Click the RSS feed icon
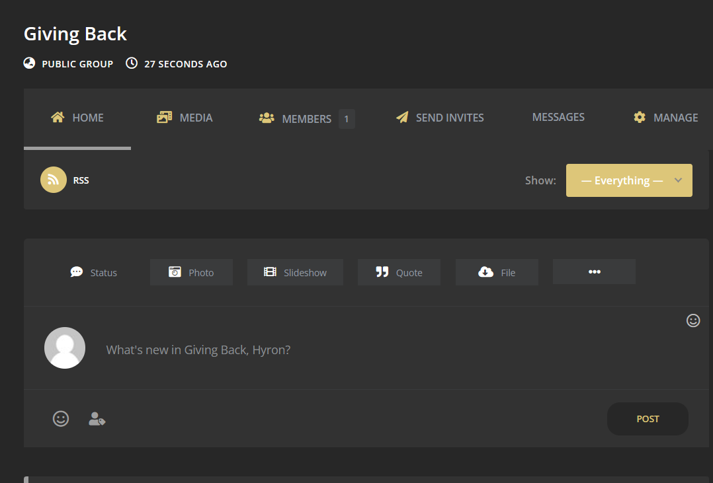The height and width of the screenshot is (483, 713). 54,180
